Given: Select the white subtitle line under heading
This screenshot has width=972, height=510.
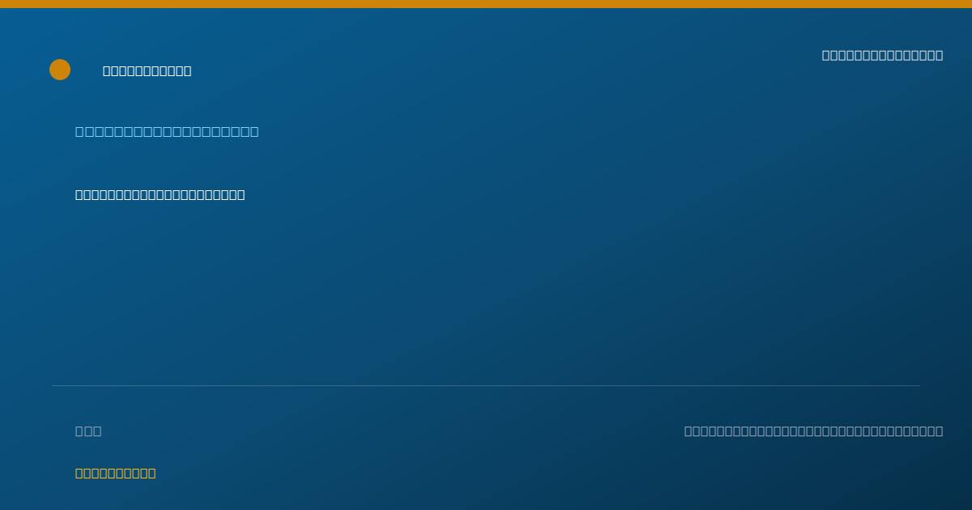Looking at the screenshot, I should point(160,194).
